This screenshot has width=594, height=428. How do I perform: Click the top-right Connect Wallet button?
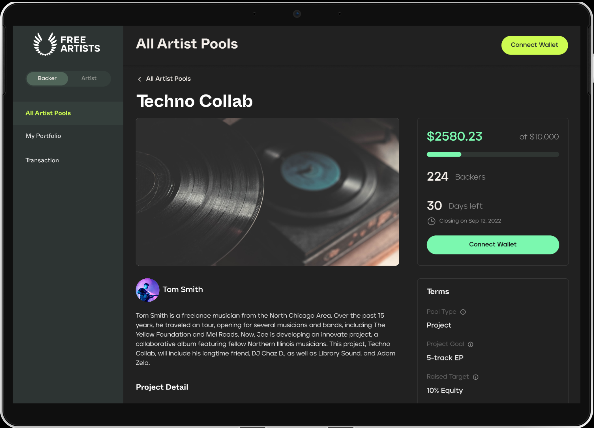pos(534,45)
